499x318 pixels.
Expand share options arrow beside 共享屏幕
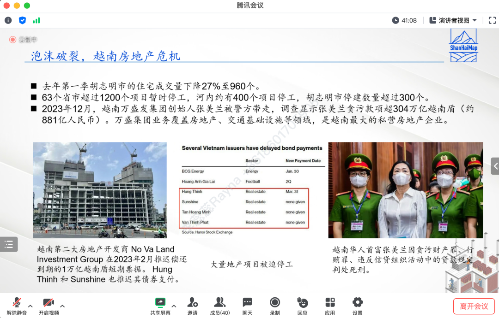174,306
